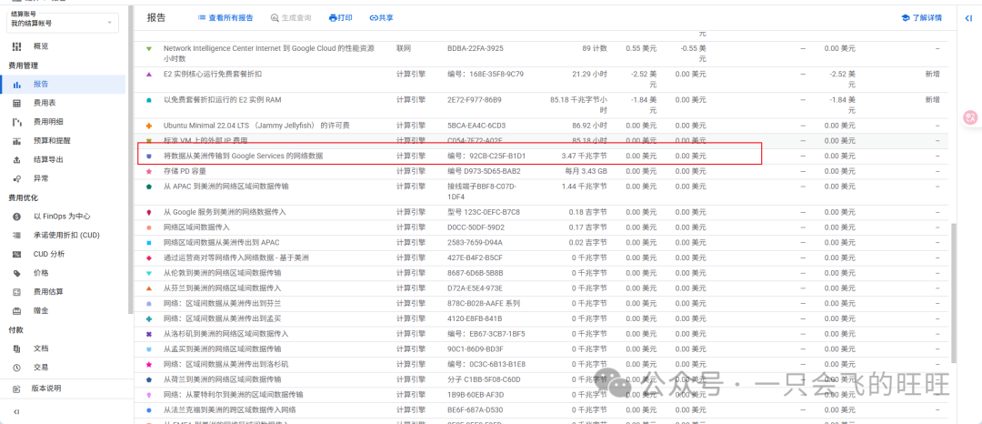Click 网络区域间数据从美洲传出到 APAC

click(221, 242)
